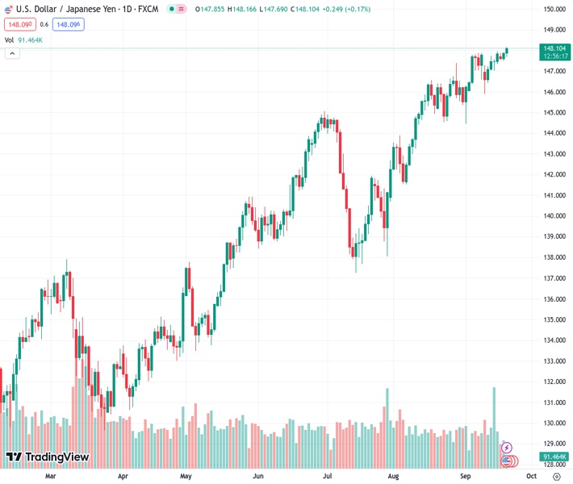Click the red sell price 148.090 button
The width and height of the screenshot is (573, 484).
coord(19,24)
